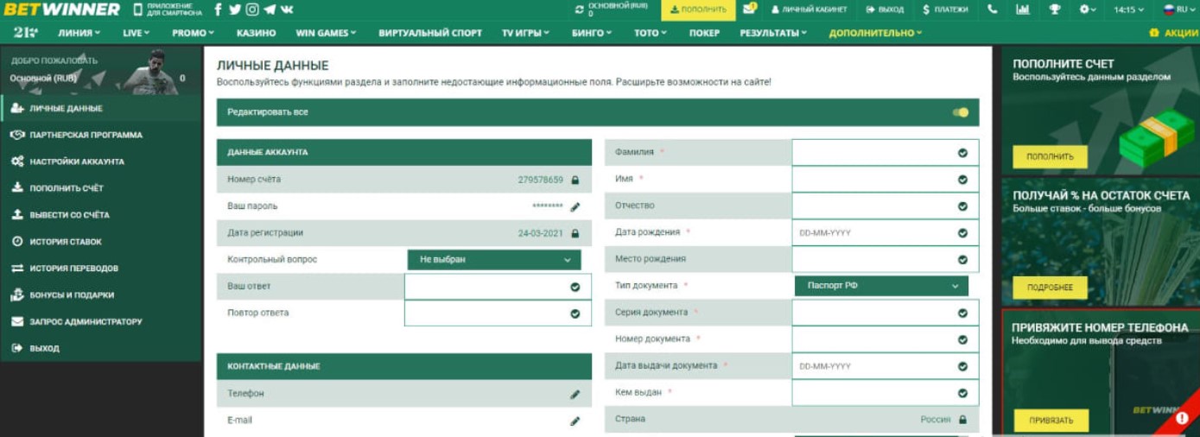
Task: Click the smartphone app icon
Action: [138, 9]
